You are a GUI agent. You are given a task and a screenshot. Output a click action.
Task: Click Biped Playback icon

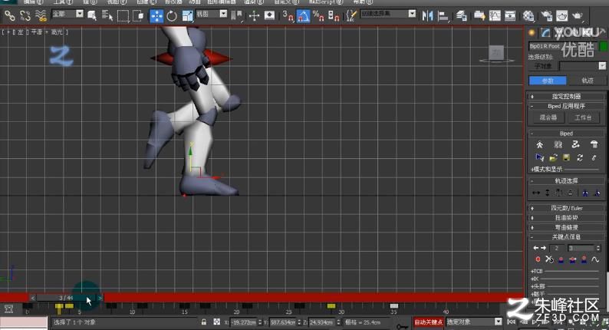click(x=539, y=157)
